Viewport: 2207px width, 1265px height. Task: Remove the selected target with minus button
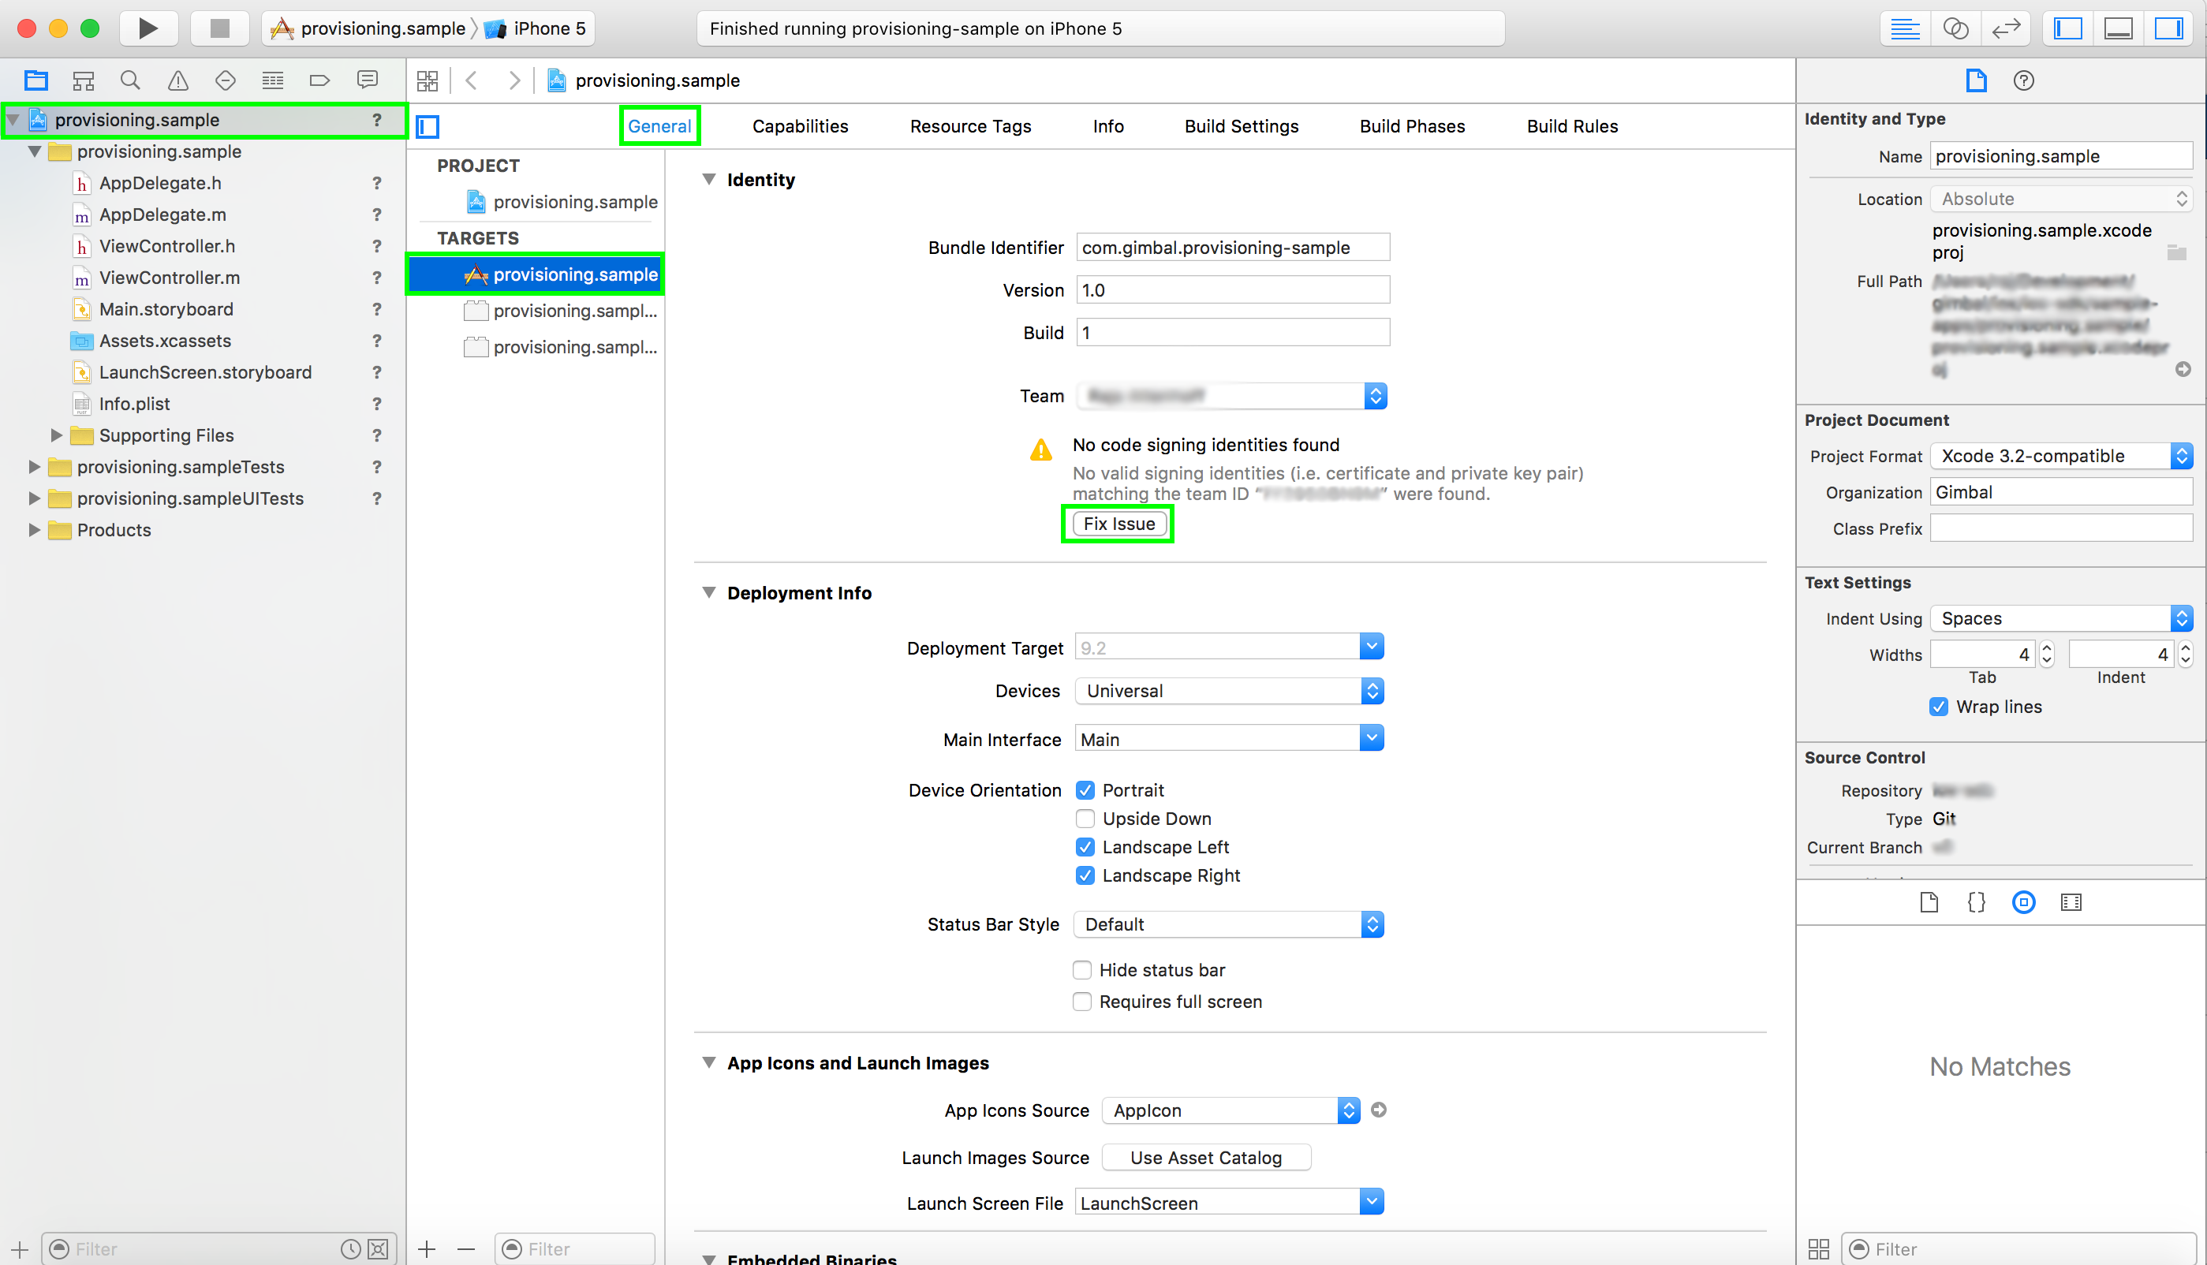(467, 1249)
